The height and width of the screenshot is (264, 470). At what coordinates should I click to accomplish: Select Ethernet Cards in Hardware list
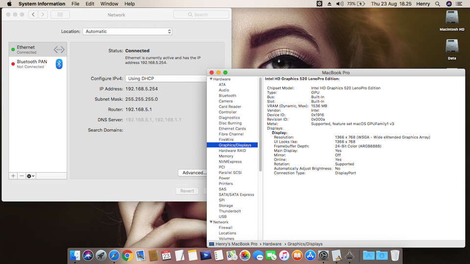232,129
